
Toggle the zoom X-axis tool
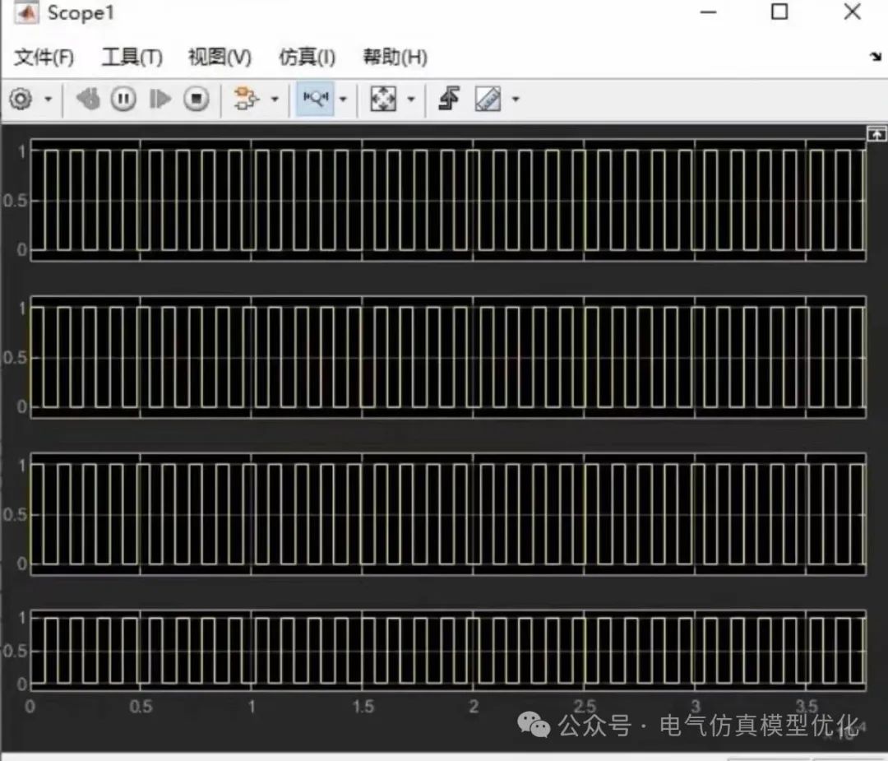click(316, 99)
